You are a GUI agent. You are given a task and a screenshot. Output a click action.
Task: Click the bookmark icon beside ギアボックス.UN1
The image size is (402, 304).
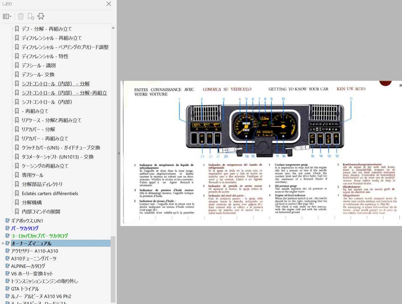pyautogui.click(x=7, y=221)
